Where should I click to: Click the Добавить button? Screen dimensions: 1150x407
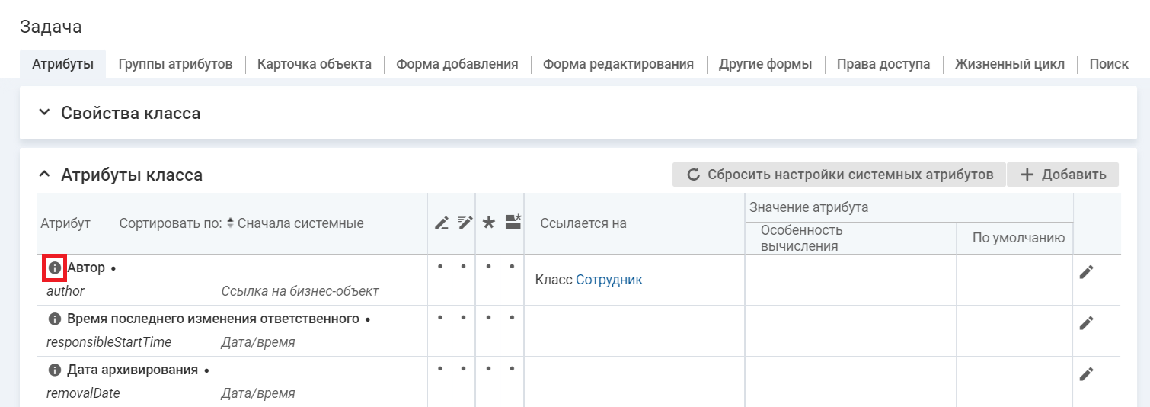(x=1062, y=175)
